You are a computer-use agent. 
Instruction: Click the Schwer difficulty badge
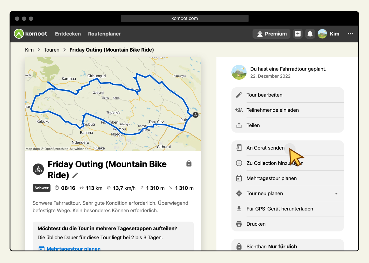[41, 188]
